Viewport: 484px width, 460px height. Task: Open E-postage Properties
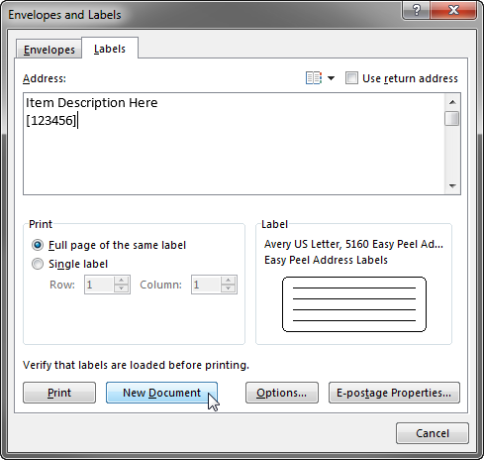click(394, 393)
